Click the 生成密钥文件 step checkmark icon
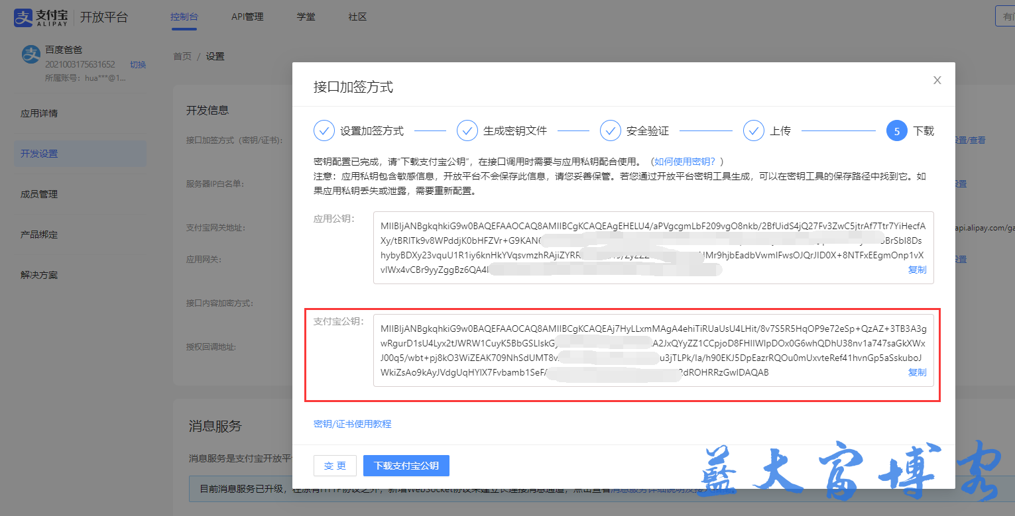 (x=467, y=130)
